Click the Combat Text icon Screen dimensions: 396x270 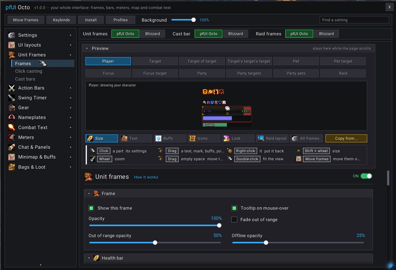[12, 127]
